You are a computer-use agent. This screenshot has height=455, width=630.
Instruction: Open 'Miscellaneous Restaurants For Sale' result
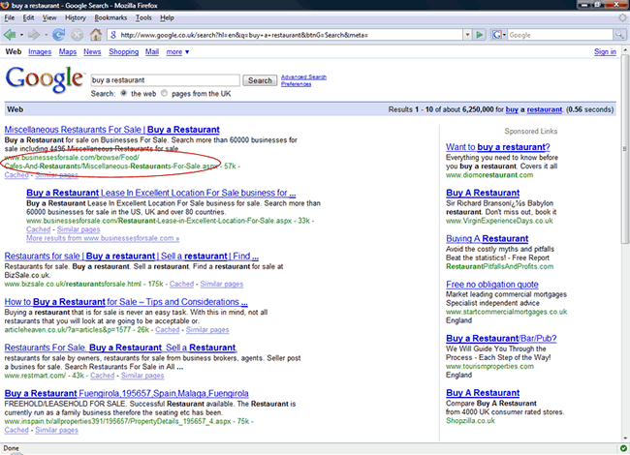(112, 130)
